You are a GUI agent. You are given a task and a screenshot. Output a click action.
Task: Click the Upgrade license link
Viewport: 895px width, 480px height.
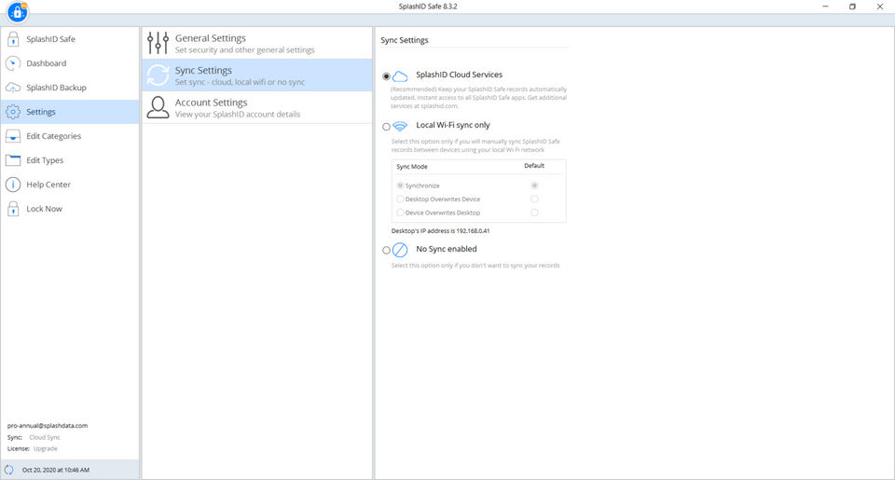(45, 448)
